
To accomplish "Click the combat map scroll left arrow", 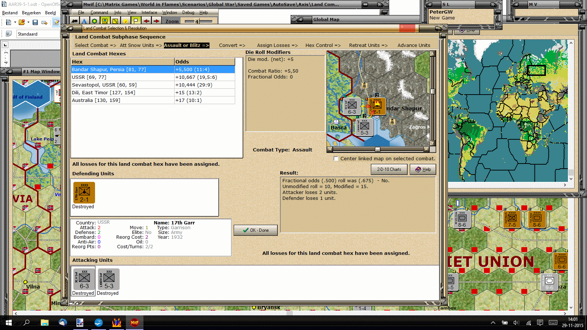I will (330, 150).
